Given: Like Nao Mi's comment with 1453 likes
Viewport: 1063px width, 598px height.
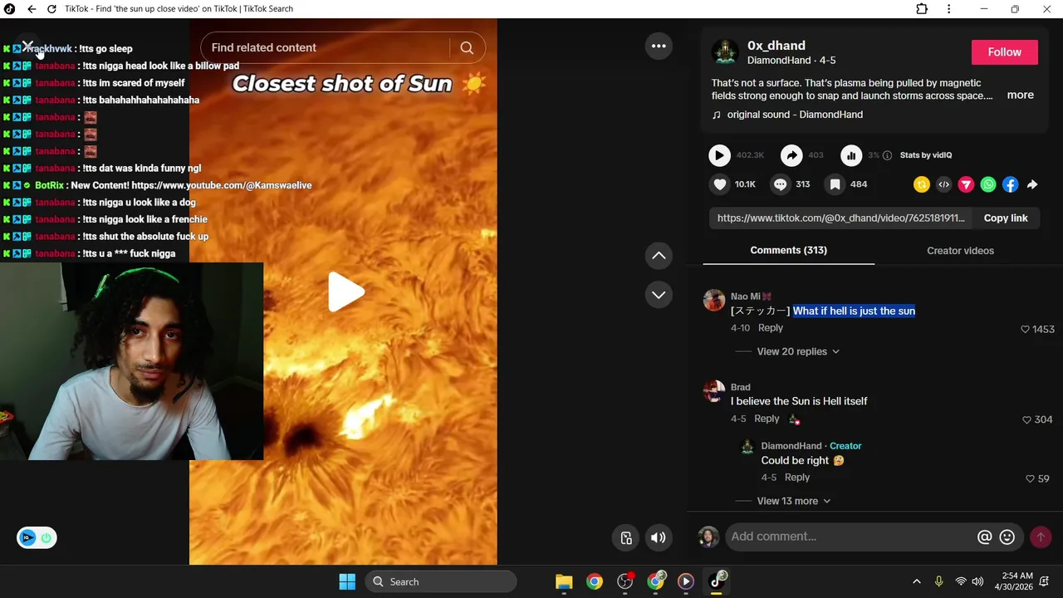Looking at the screenshot, I should click(1025, 330).
